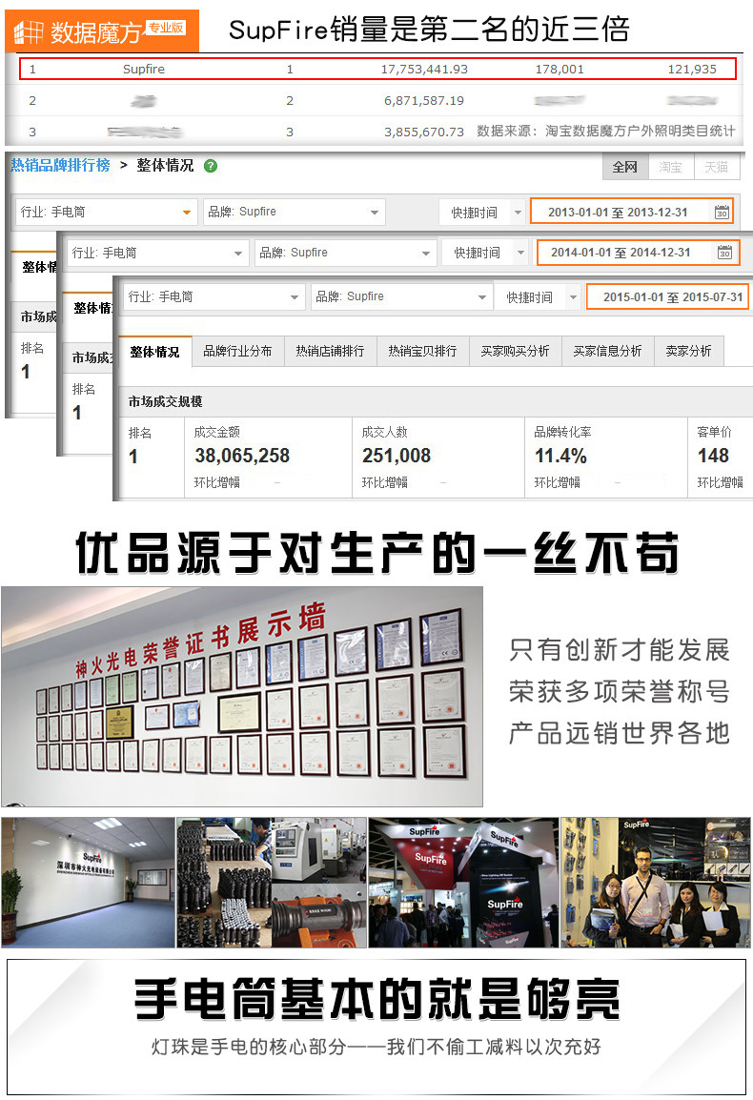Select the 淘宝 scope tab
The image size is (753, 1100).
point(670,167)
